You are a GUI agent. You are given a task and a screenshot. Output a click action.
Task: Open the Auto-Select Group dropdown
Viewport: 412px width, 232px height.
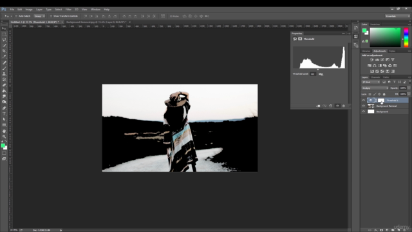pyautogui.click(x=39, y=16)
